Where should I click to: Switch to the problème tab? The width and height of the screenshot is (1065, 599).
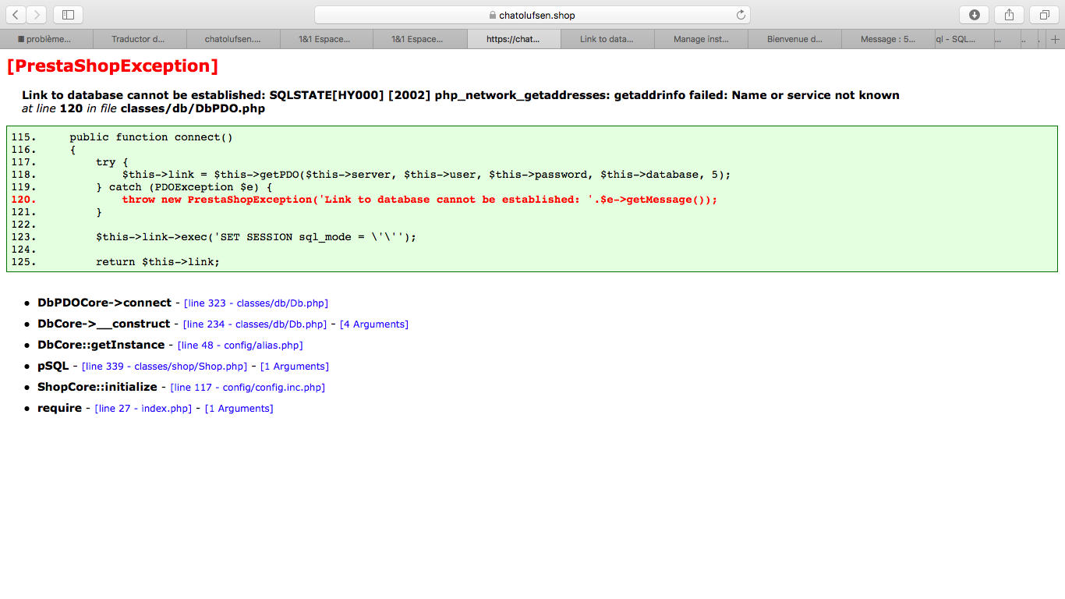click(46, 39)
